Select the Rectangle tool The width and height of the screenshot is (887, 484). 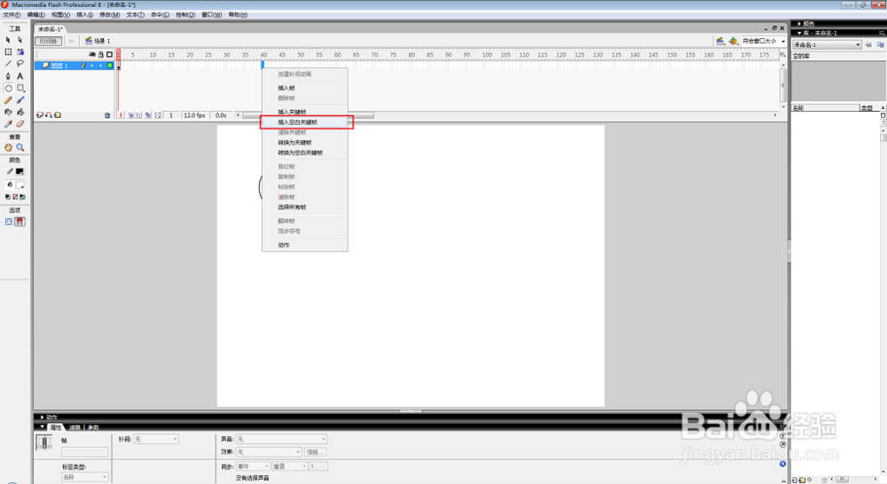coord(20,89)
